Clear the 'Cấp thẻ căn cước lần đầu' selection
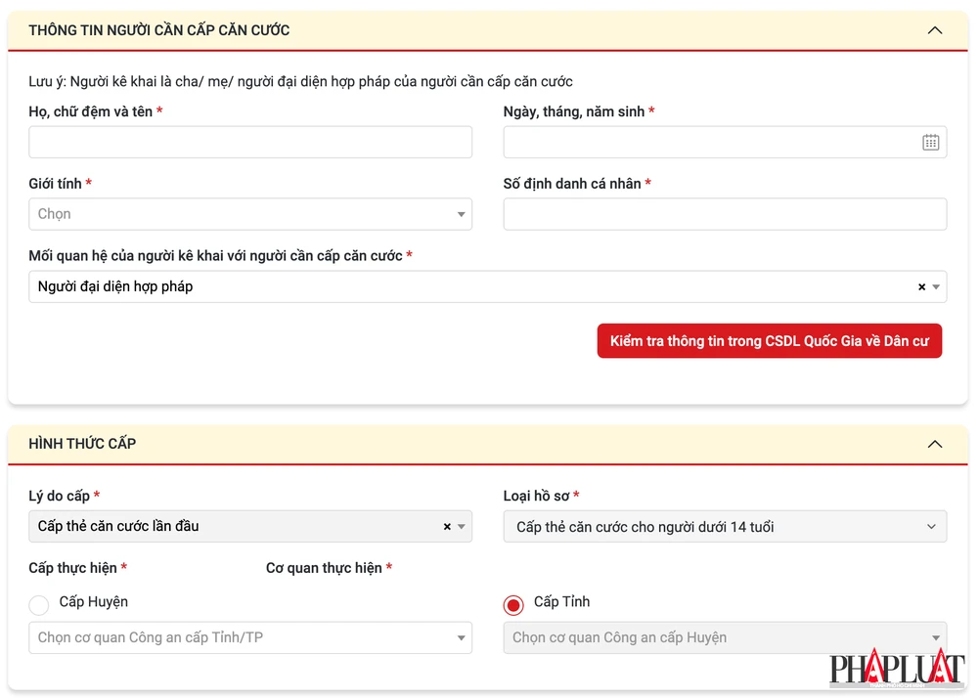This screenshot has height=698, width=978. 447,527
